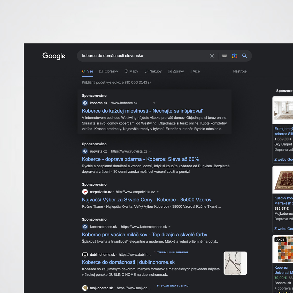Viewport: 293px width, 293px height.
Task: Open Nástroje search tools
Action: point(240,71)
